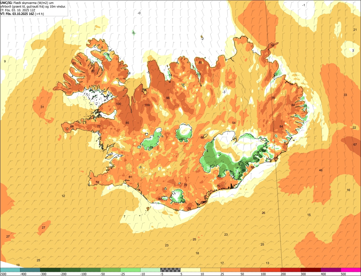Click the value '74' on the northeast coast
361x276 pixels.
pos(291,84)
